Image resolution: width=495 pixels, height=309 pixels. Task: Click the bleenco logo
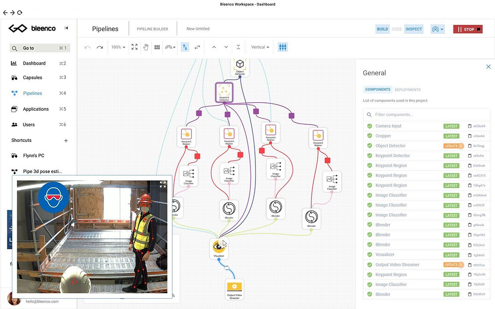32,28
